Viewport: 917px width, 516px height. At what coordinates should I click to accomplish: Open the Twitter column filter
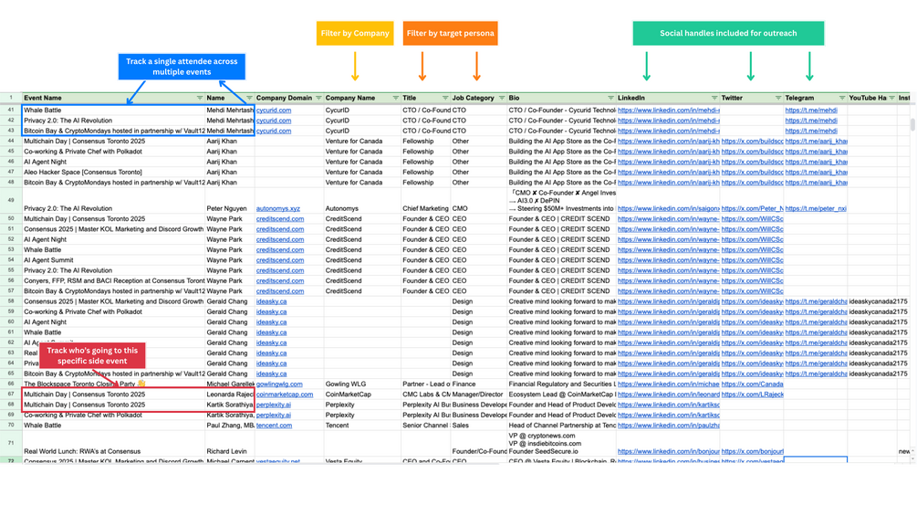[x=777, y=99]
